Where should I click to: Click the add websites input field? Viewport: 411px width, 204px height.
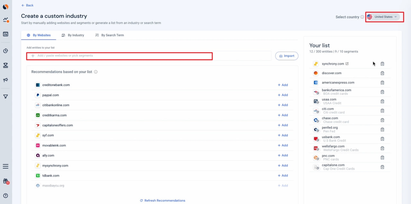coord(119,56)
